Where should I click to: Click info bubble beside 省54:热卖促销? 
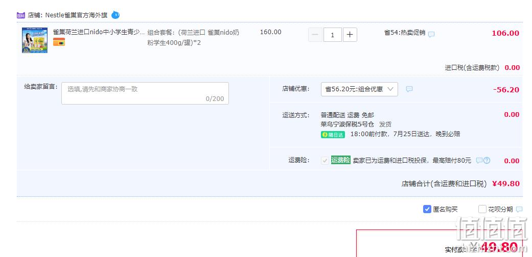(x=431, y=34)
